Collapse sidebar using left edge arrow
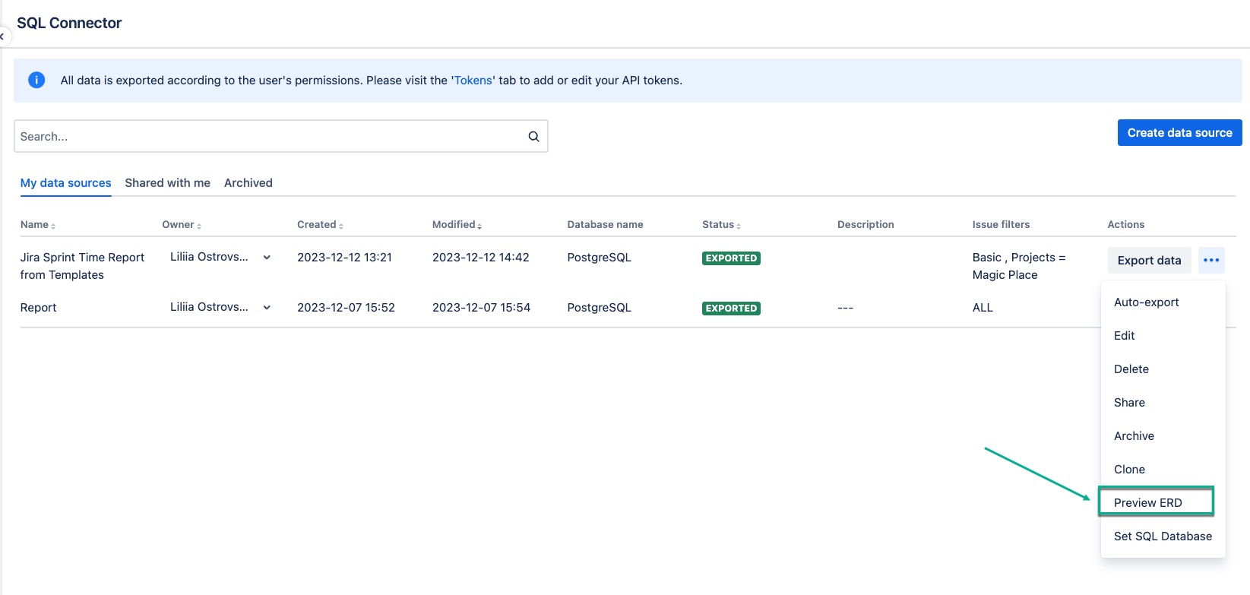The width and height of the screenshot is (1250, 595). click(2, 36)
